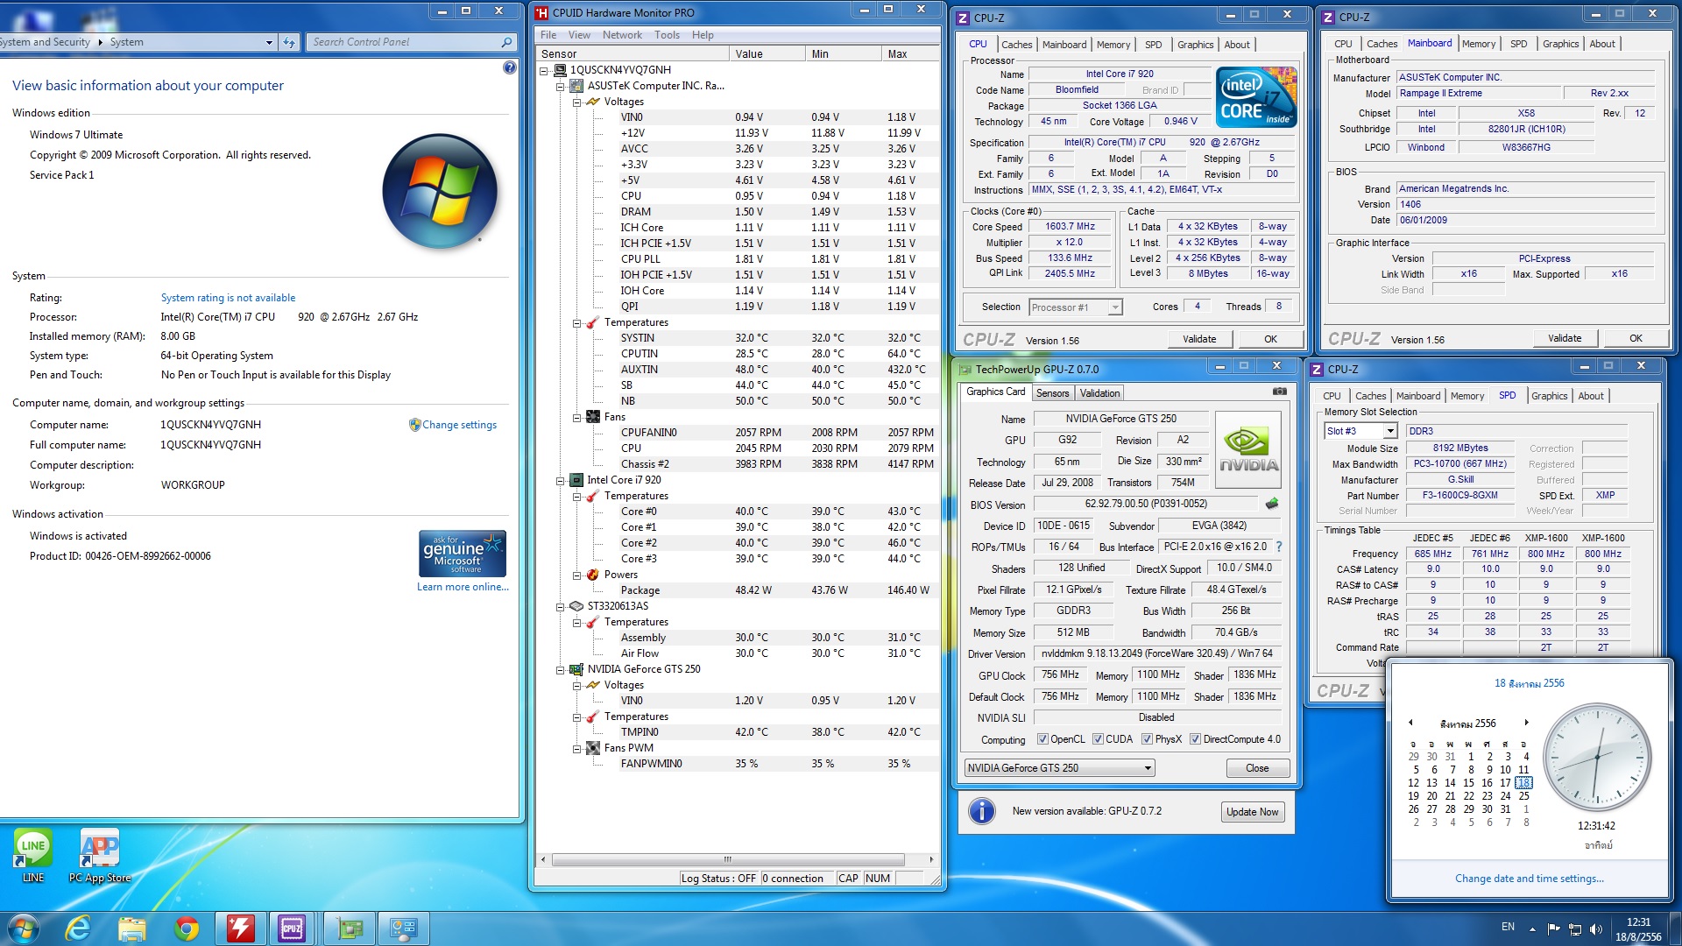
Task: Open HWMonitor Pro from the taskbar
Action: [x=239, y=928]
